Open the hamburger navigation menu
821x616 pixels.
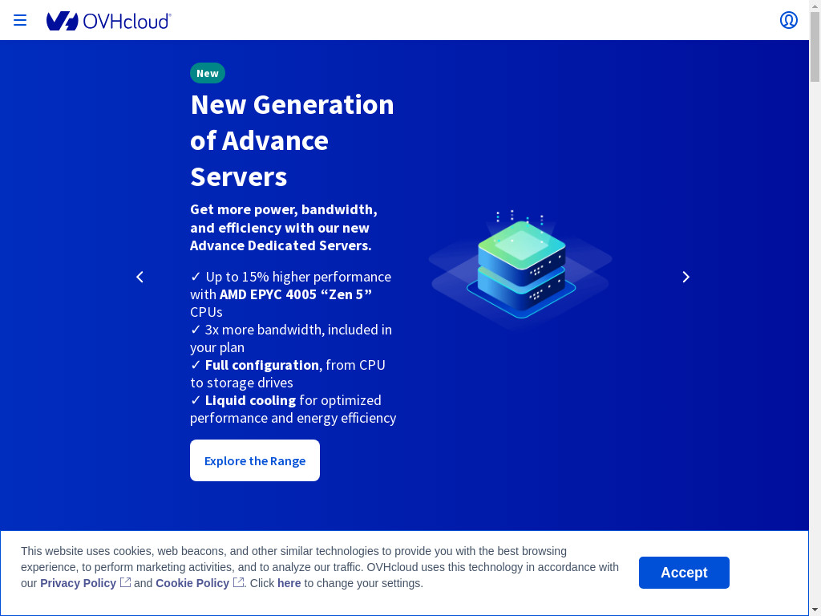pyautogui.click(x=20, y=20)
